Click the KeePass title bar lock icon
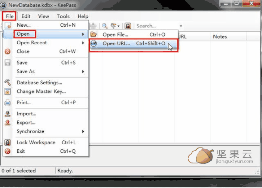The height and width of the screenshot is (188, 262). 3,5
